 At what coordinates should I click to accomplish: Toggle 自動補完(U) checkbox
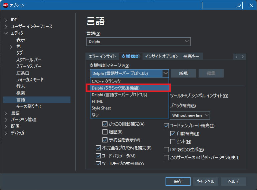[173, 134]
